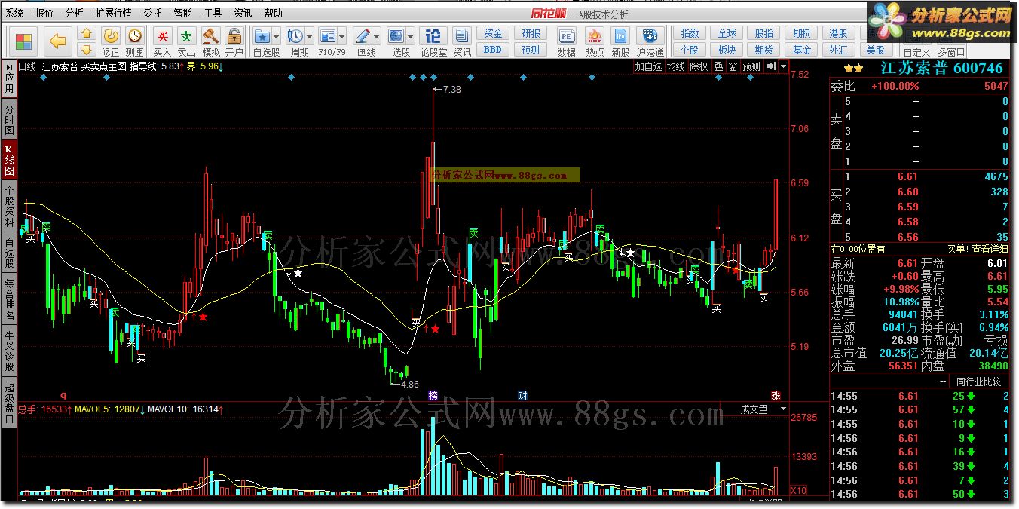Toggle the chart 预测 forecast option
Image resolution: width=1019 pixels, height=509 pixels.
coord(751,66)
